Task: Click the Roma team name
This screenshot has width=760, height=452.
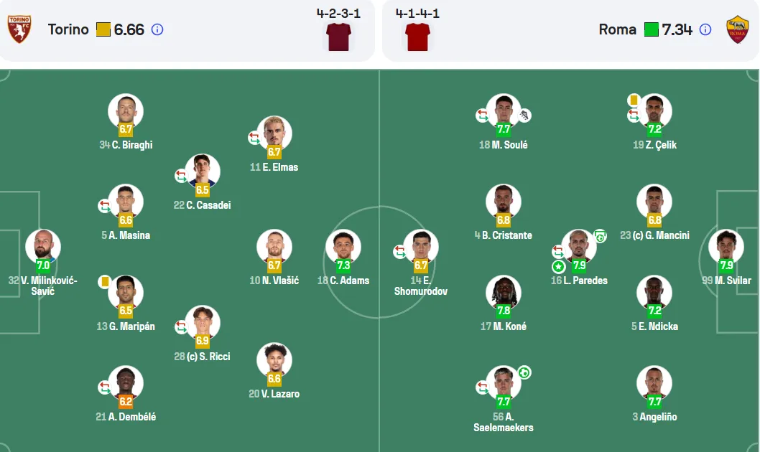Action: coord(618,29)
